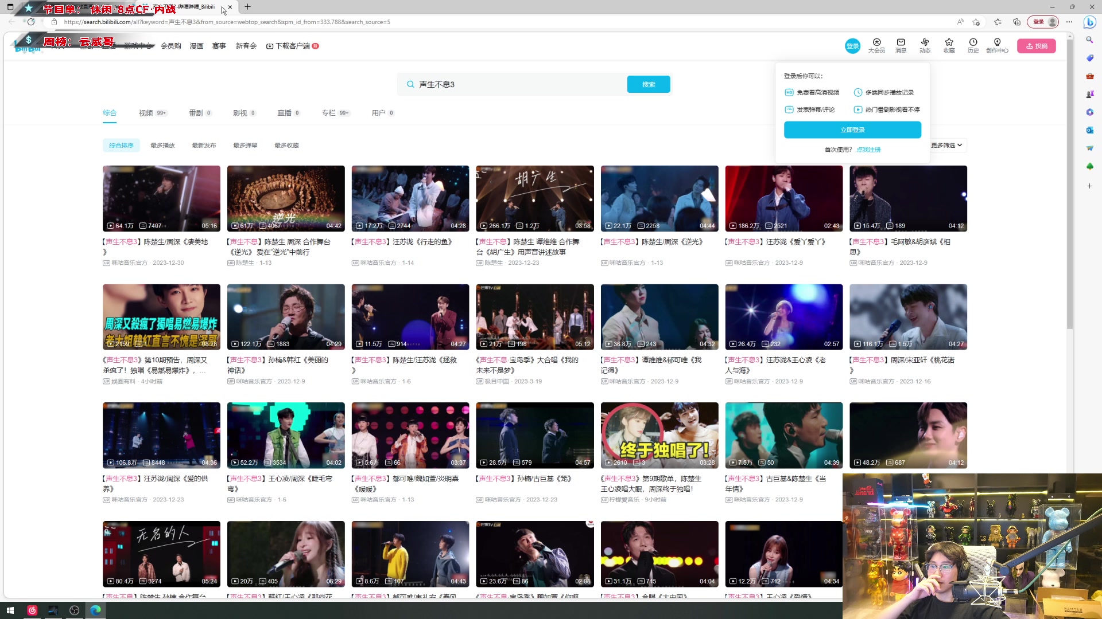
Task: Expand the 更多筛选 more filters dropdown
Action: [x=946, y=145]
